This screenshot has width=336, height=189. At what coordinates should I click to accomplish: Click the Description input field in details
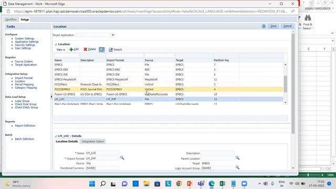[217, 153]
